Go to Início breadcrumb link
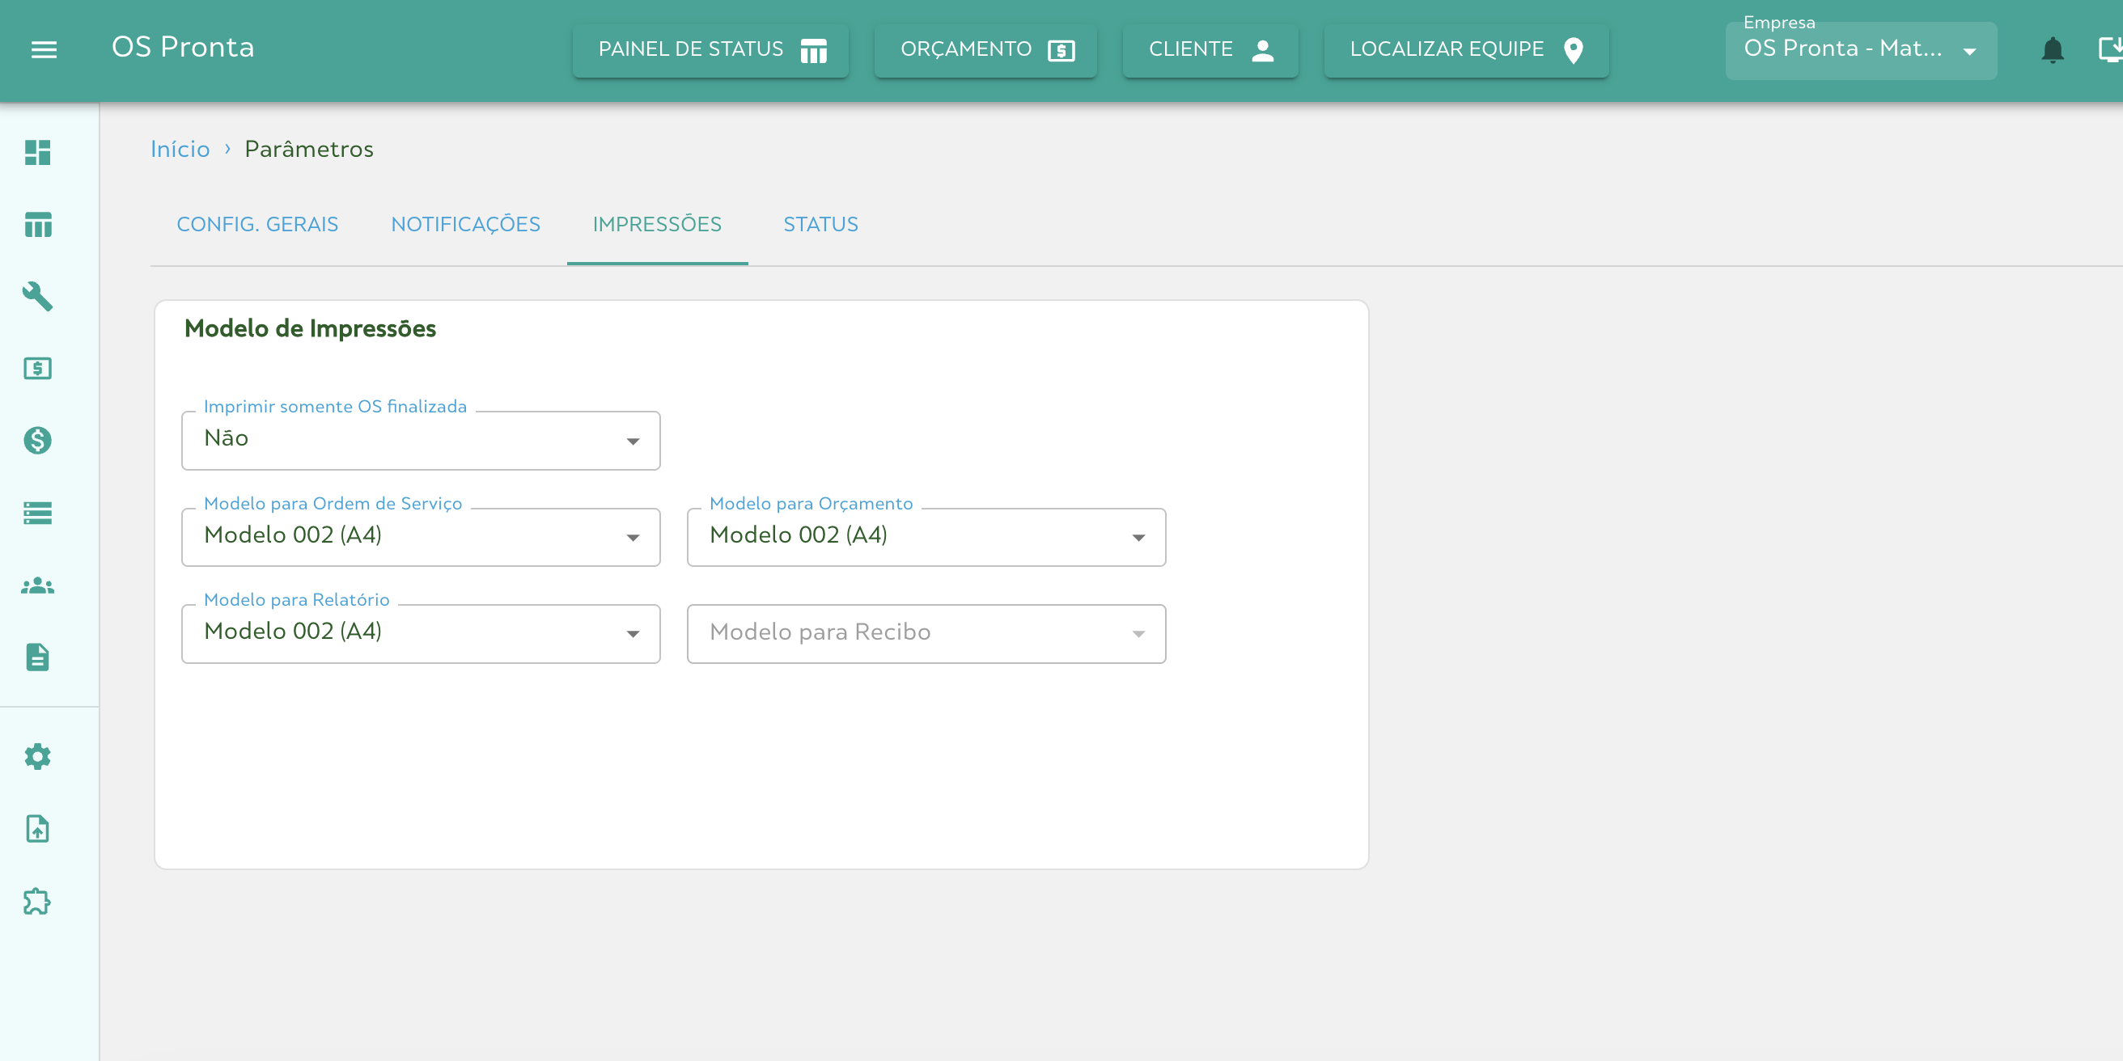2123x1061 pixels. click(180, 149)
